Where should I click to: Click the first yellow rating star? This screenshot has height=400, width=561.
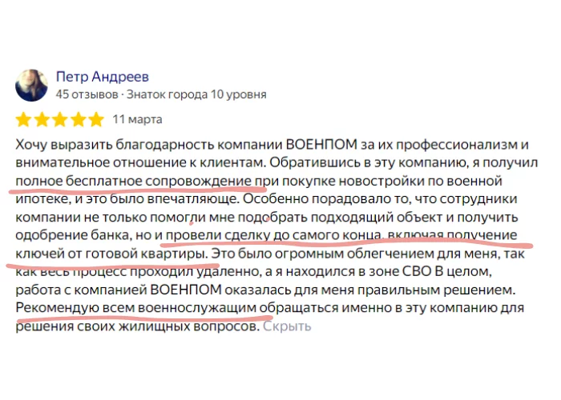[x=23, y=120]
